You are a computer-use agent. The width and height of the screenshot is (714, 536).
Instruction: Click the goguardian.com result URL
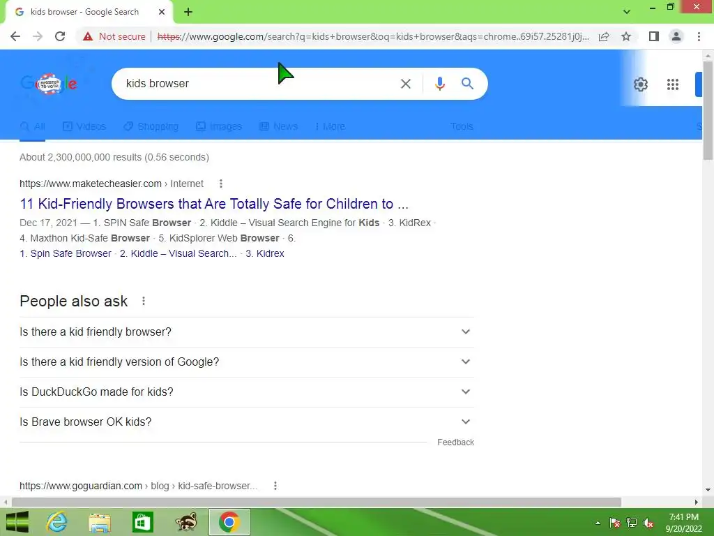139,486
